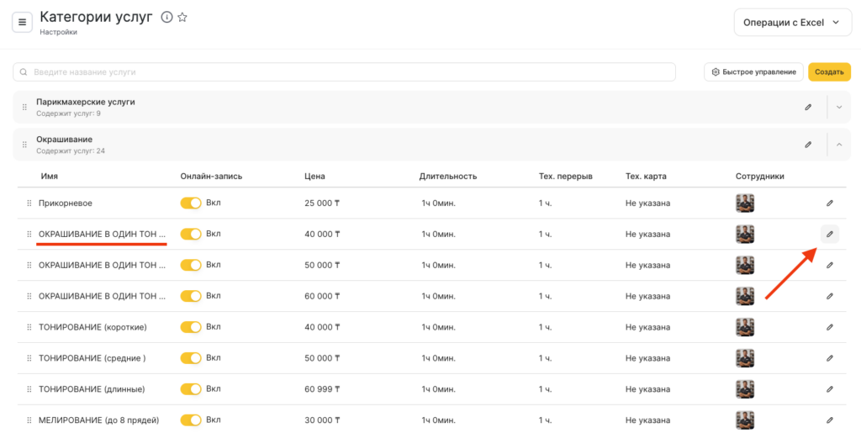Edit the ТОНИРОВАНИЕ (короткие) service
The width and height of the screenshot is (861, 433).
click(829, 327)
